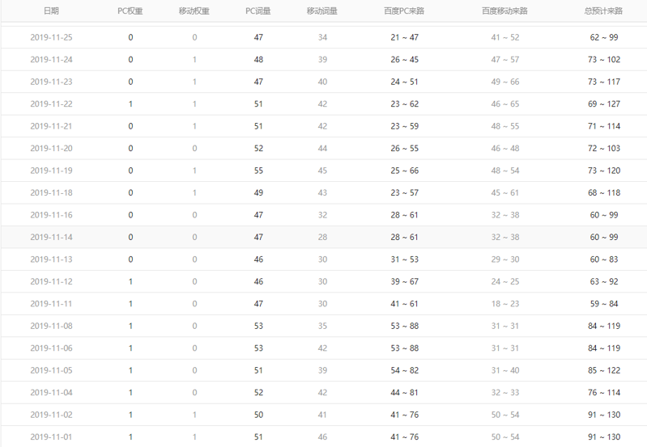Screen dimensions: 647x447
Task: Select mobile range 18 ~ 23 cell
Action: coord(505,304)
